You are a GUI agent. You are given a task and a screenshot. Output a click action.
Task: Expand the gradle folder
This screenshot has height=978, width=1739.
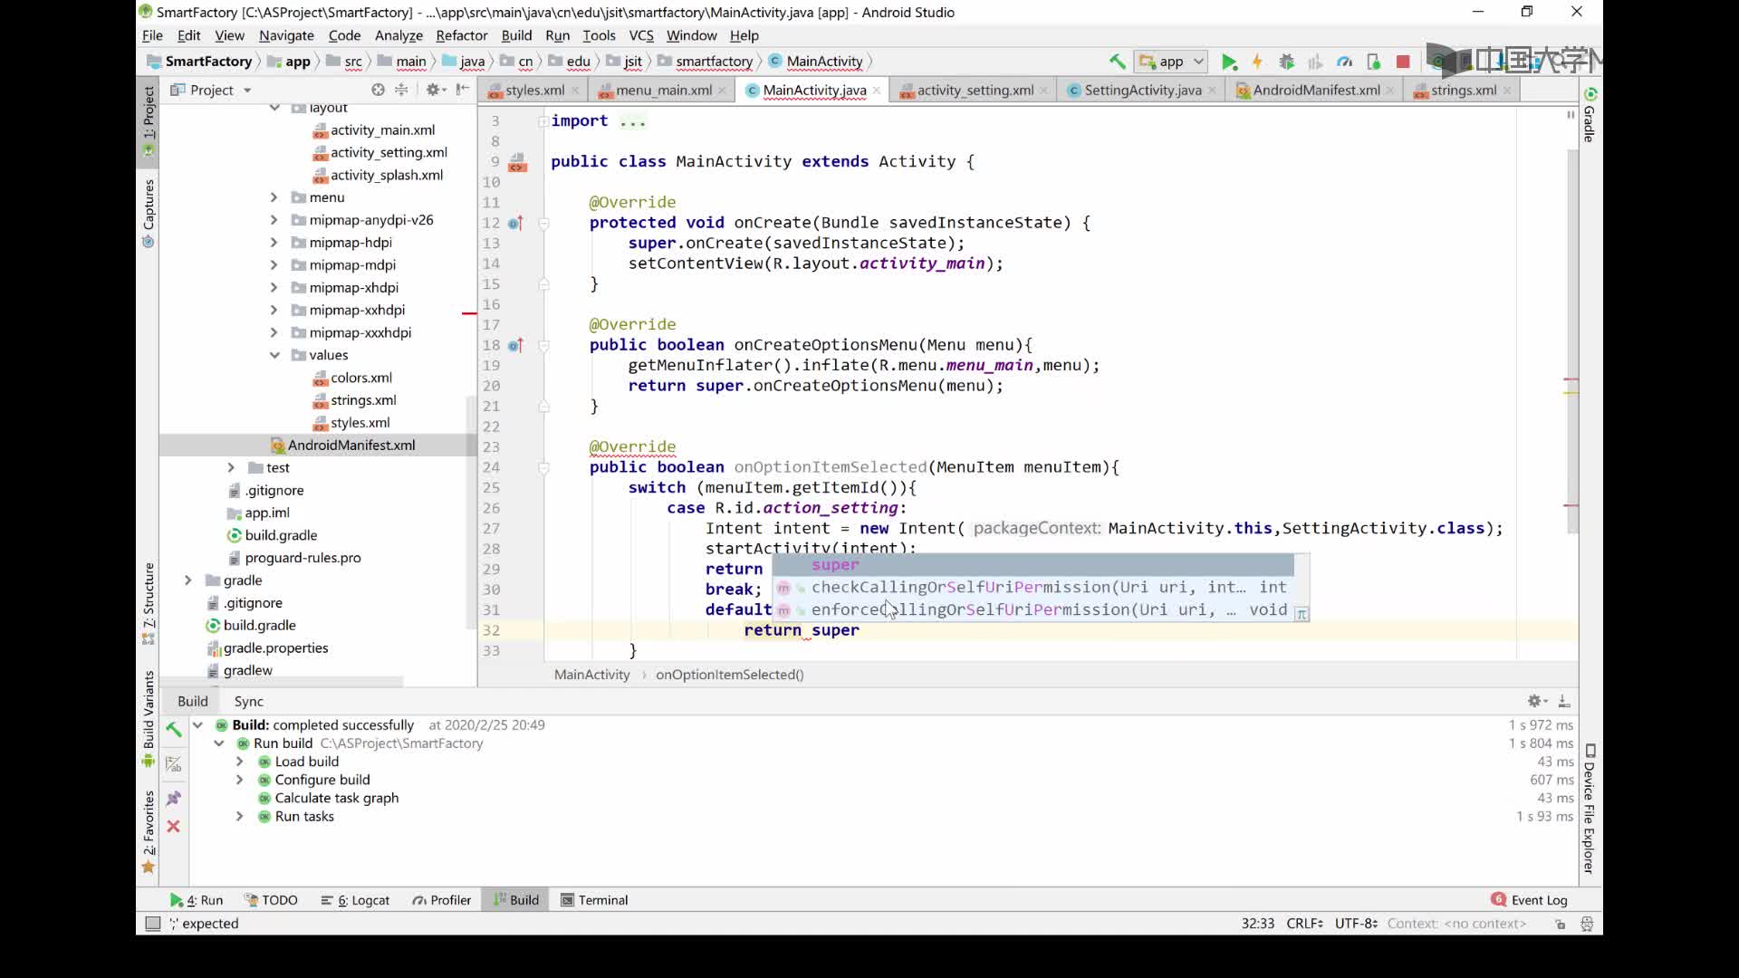pyautogui.click(x=188, y=580)
